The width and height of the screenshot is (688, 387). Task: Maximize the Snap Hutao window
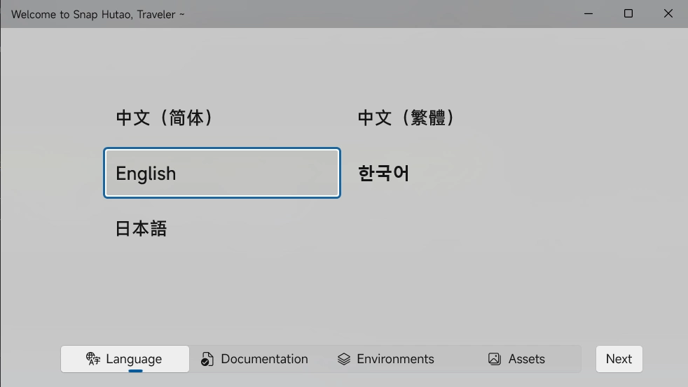pyautogui.click(x=628, y=13)
